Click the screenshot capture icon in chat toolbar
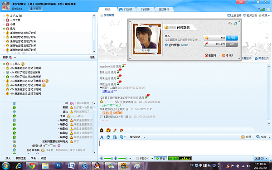The image size is (272, 170). click(115, 137)
